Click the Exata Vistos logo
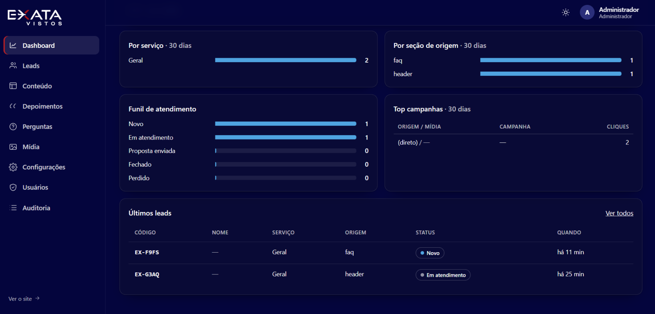 35,17
